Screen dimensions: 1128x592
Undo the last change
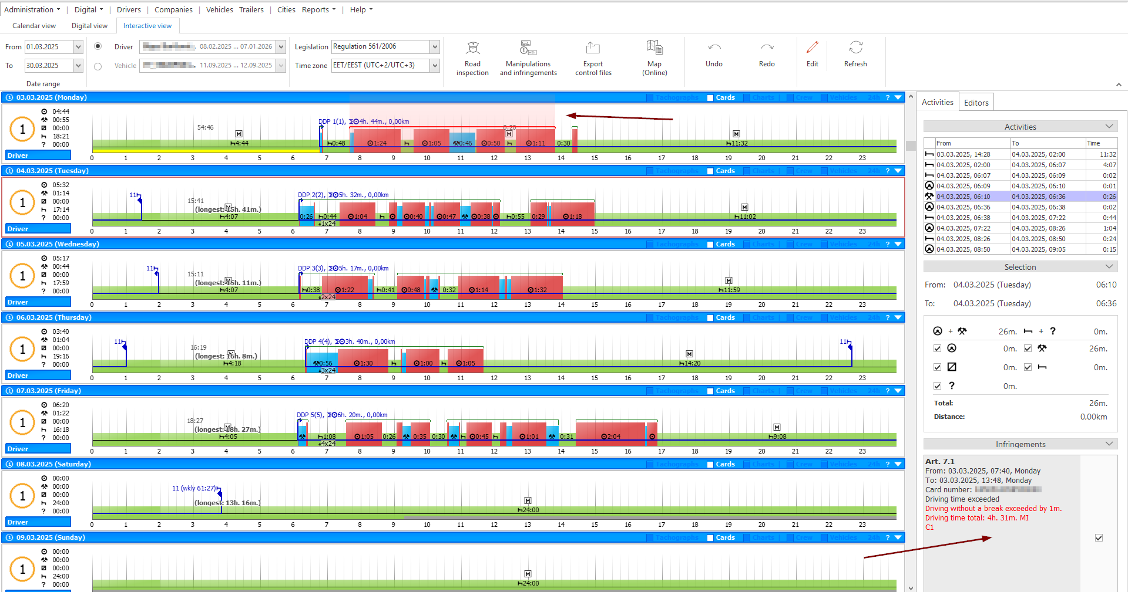pyautogui.click(x=714, y=55)
